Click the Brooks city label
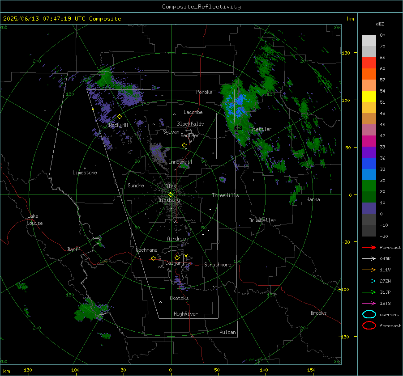 click(x=318, y=313)
